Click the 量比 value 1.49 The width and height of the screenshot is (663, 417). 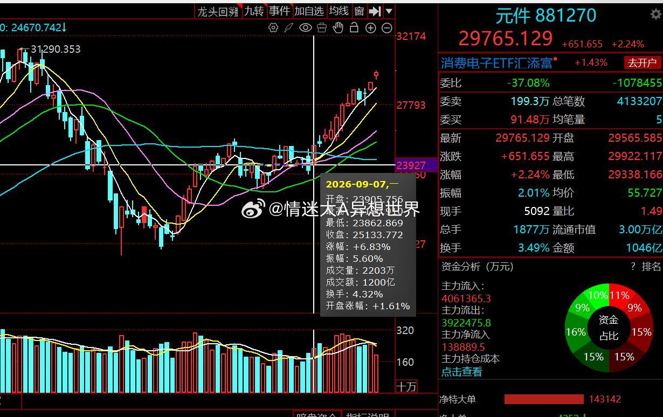652,211
